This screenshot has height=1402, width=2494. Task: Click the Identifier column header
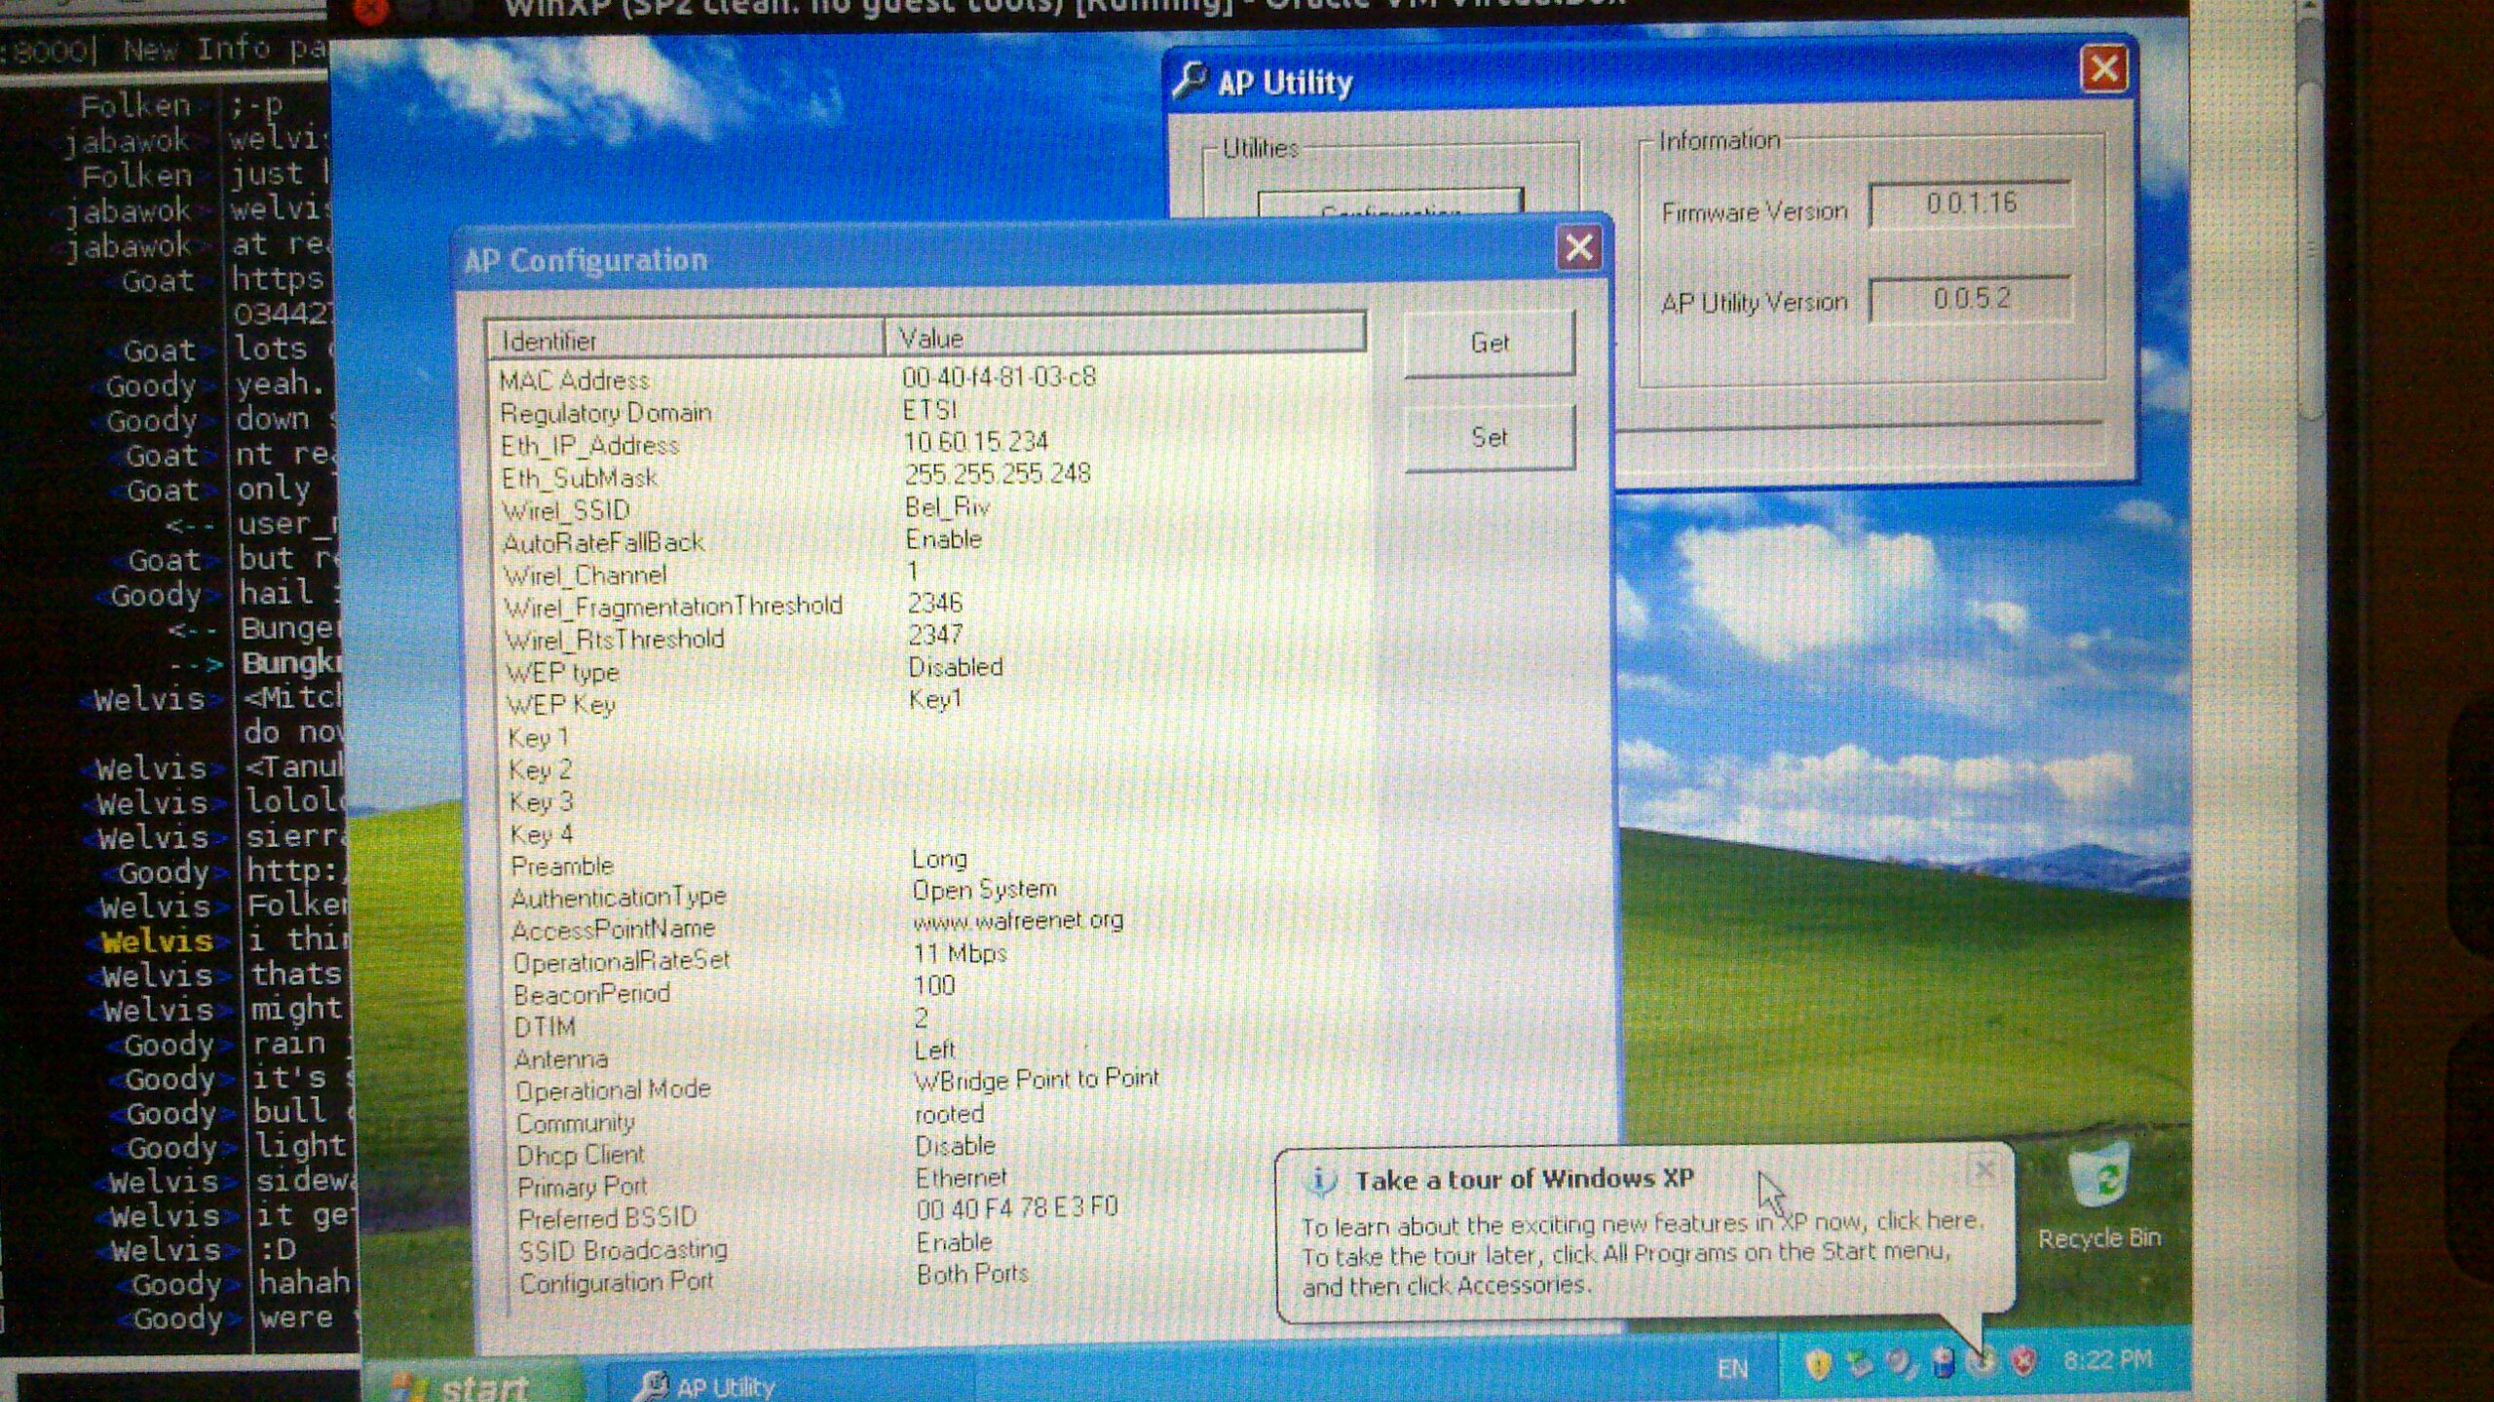(682, 340)
